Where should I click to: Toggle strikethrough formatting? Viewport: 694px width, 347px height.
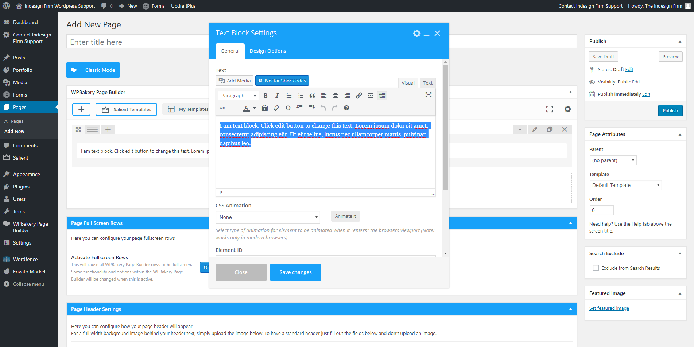tap(223, 108)
